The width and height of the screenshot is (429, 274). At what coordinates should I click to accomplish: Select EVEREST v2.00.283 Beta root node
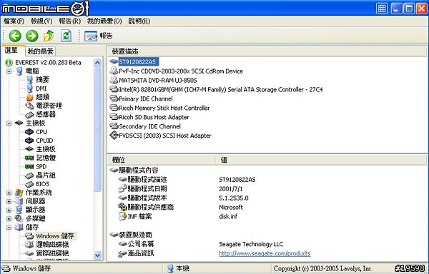click(48, 63)
